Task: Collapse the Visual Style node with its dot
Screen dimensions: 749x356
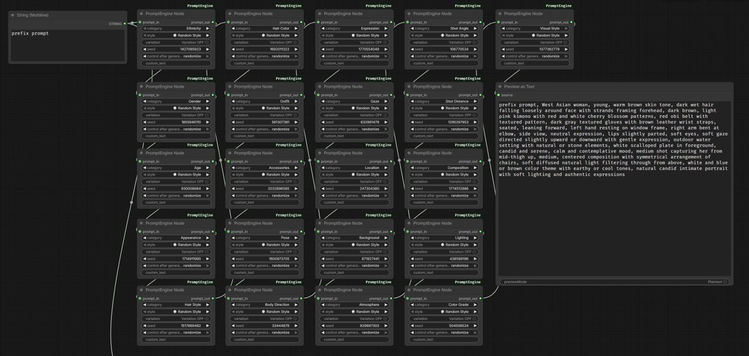Action: click(501, 13)
